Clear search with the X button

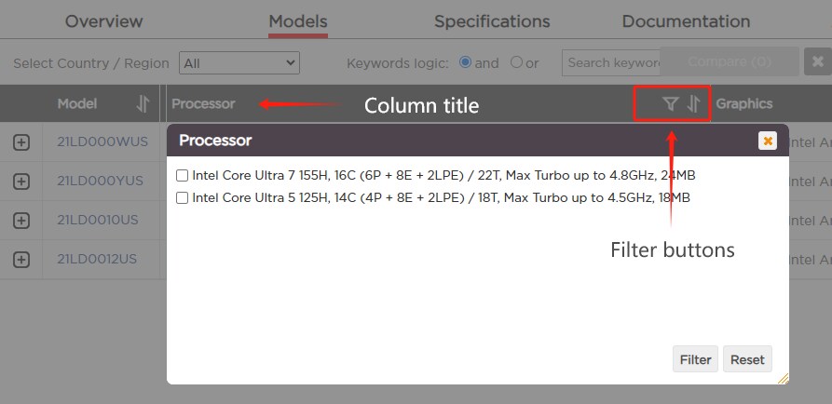(817, 62)
